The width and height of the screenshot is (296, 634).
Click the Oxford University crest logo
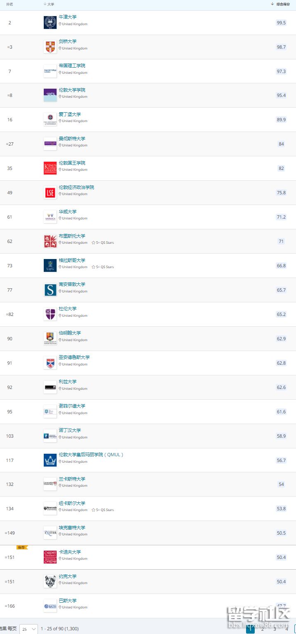[x=50, y=23]
